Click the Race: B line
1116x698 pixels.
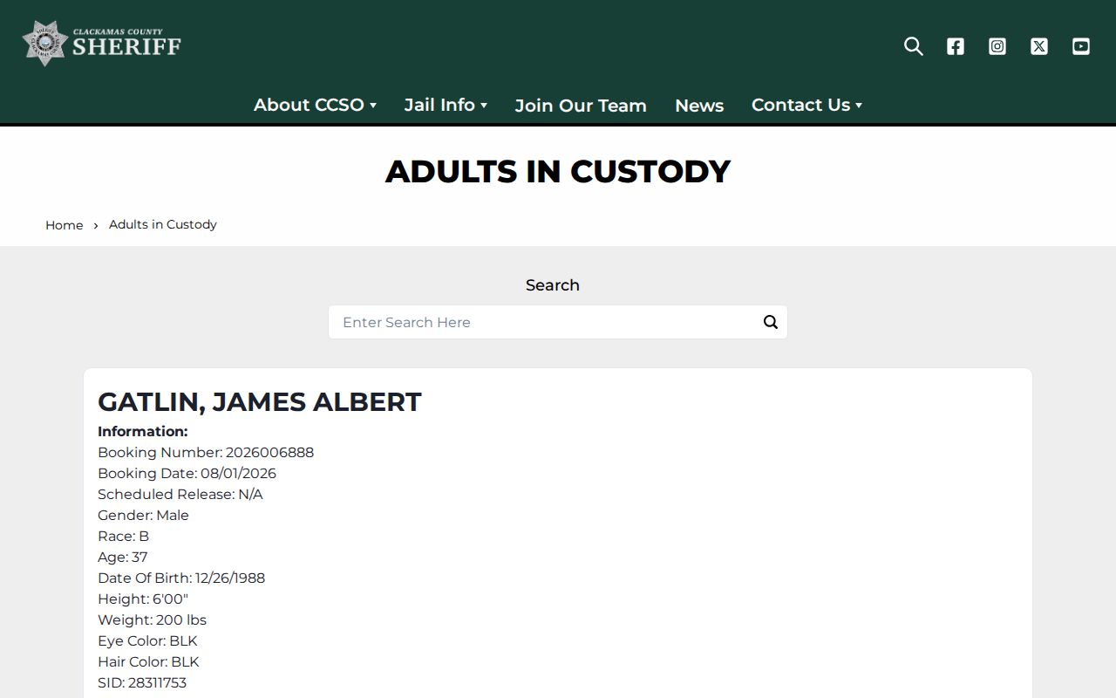click(123, 536)
